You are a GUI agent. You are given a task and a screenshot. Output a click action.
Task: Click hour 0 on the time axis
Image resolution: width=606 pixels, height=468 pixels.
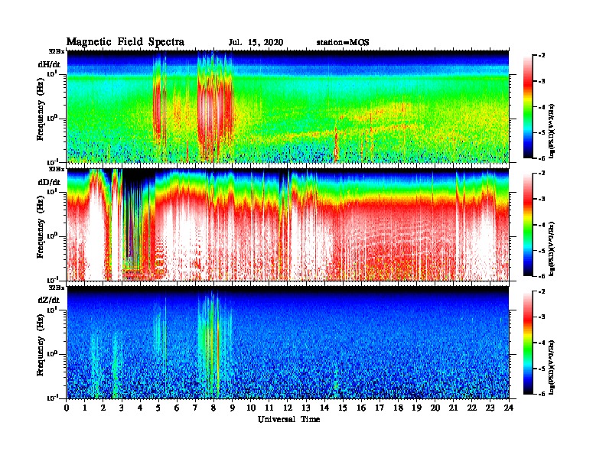[x=67, y=408]
